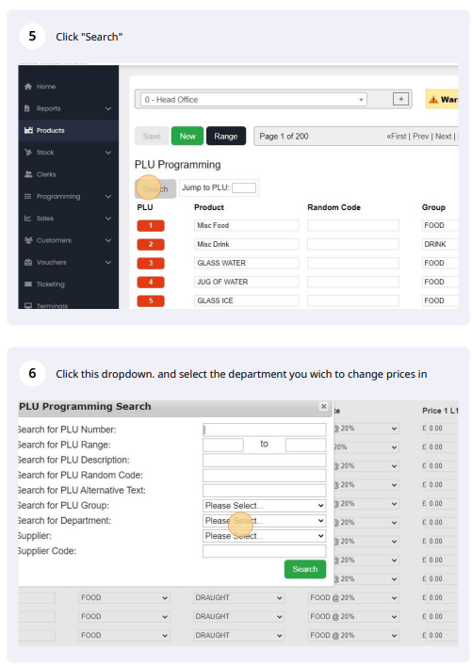Expand the Reports sidebar menu
Viewport: 472px width, 665px height.
pos(68,108)
